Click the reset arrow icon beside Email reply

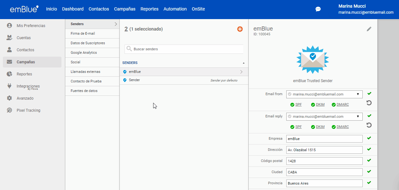369,125
